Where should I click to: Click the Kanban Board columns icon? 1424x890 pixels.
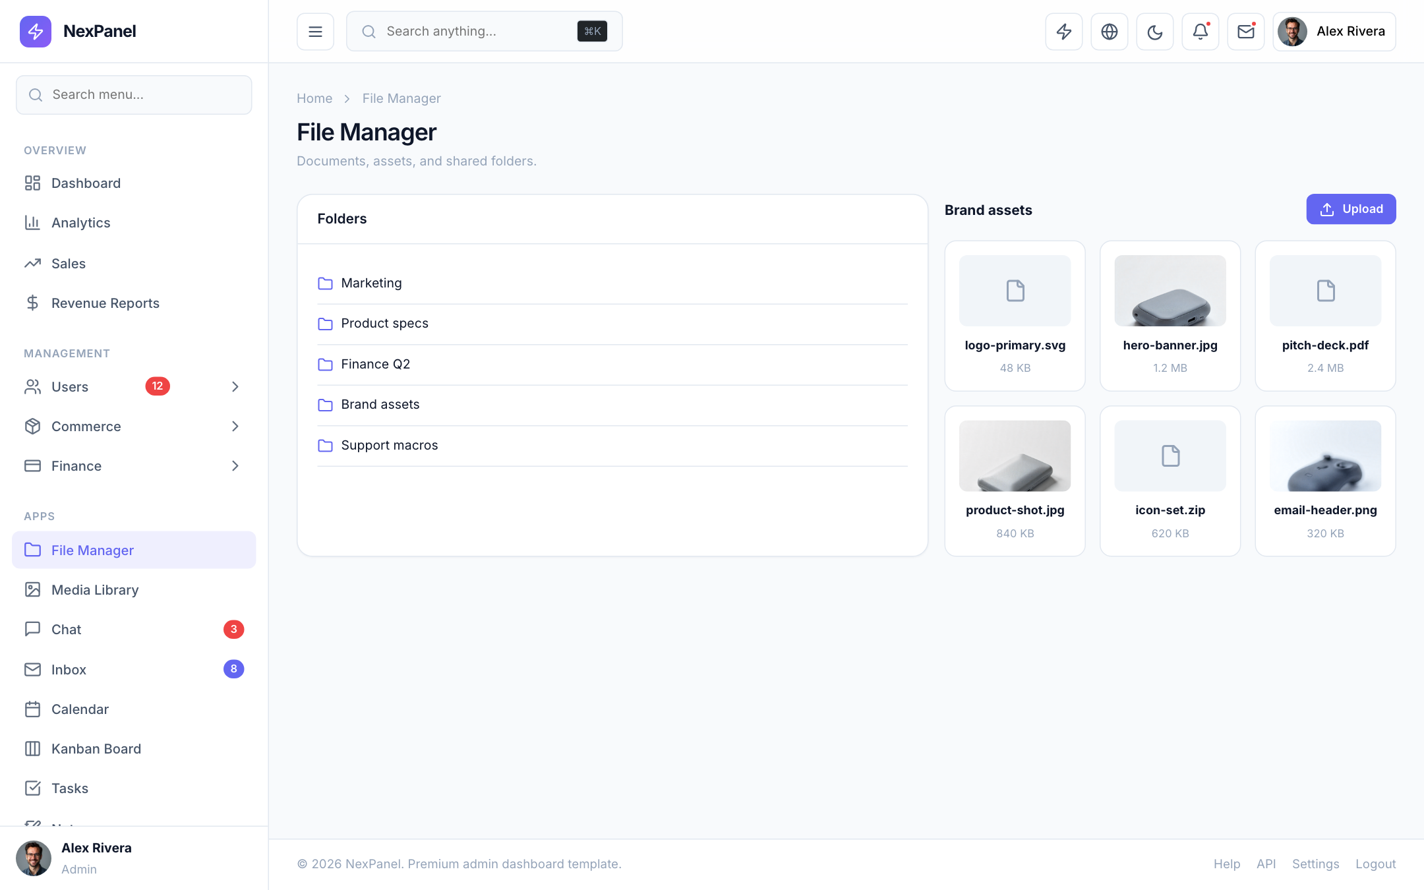point(32,748)
